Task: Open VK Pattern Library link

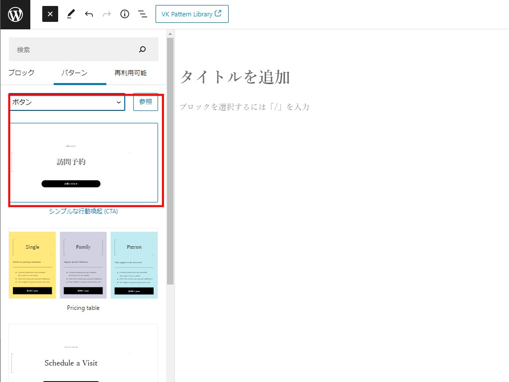Action: coord(192,14)
